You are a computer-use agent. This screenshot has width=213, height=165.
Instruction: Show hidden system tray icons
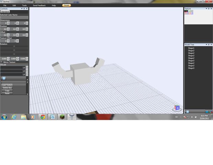point(181,117)
